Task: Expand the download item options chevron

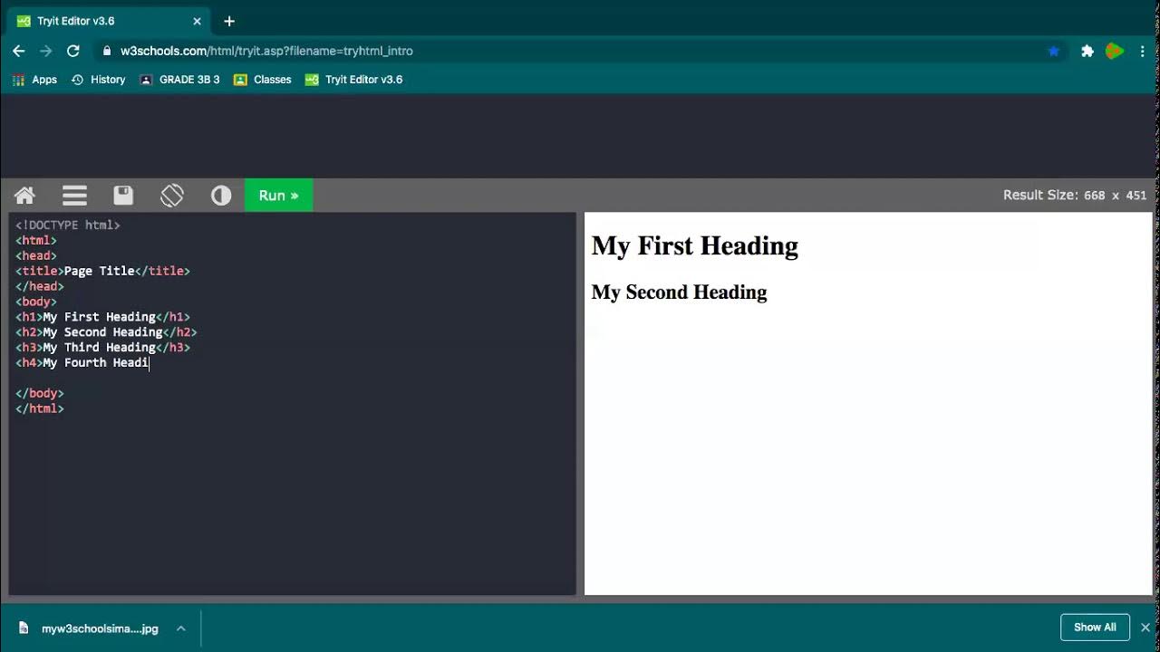Action: 181,628
